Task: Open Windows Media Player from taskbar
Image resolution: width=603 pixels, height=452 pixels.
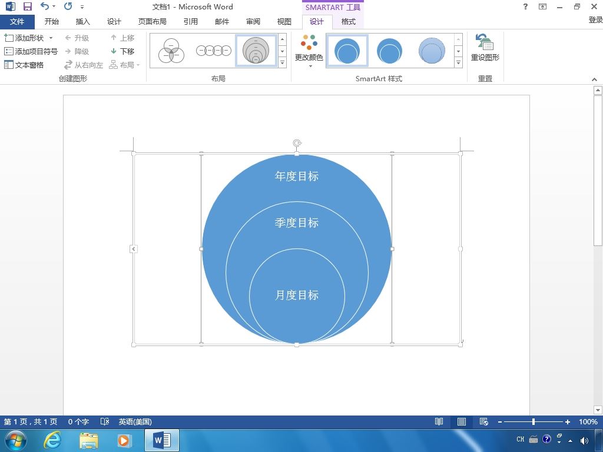Action: [x=124, y=440]
